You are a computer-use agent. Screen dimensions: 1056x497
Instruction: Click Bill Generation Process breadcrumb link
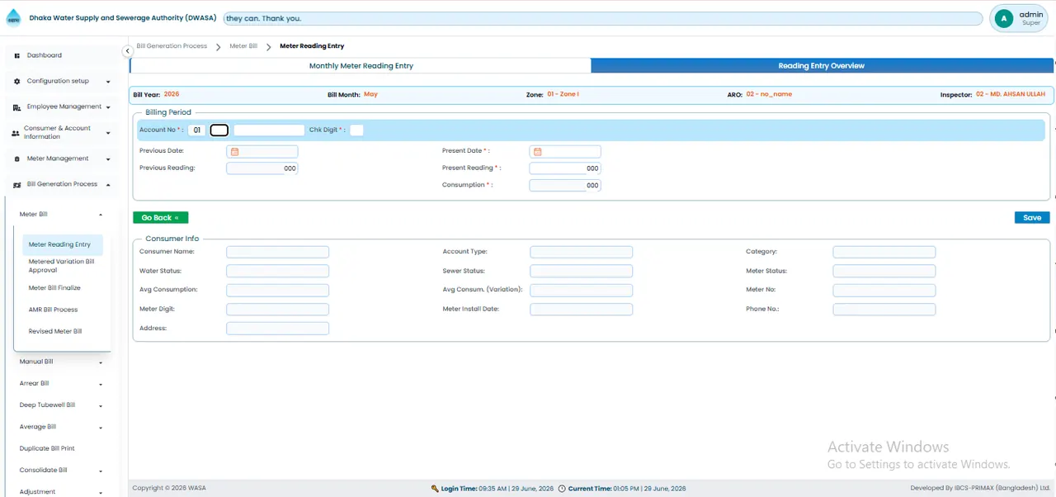(x=172, y=46)
